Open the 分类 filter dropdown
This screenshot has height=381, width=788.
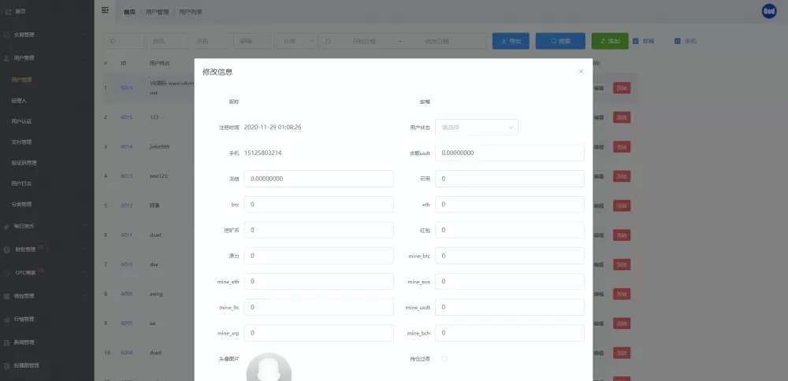coord(298,41)
